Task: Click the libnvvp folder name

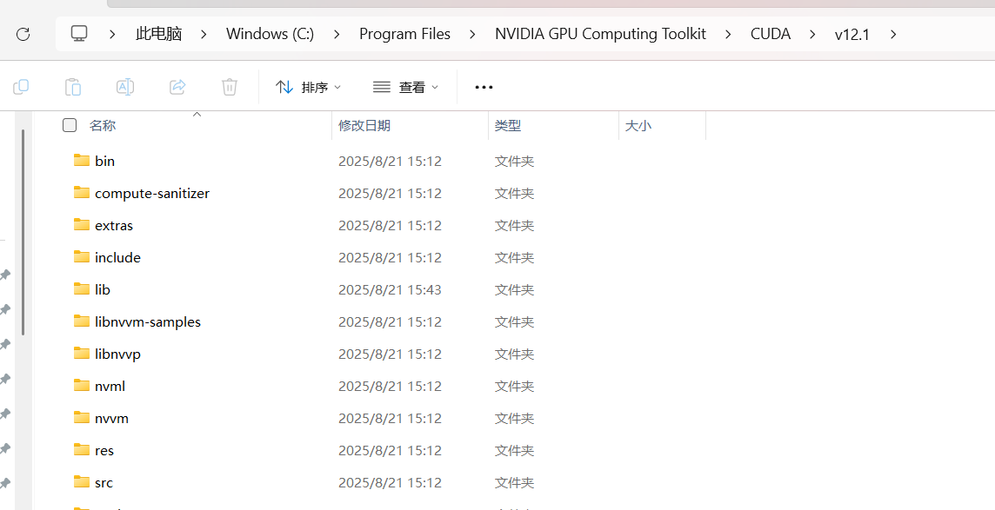Action: (118, 354)
